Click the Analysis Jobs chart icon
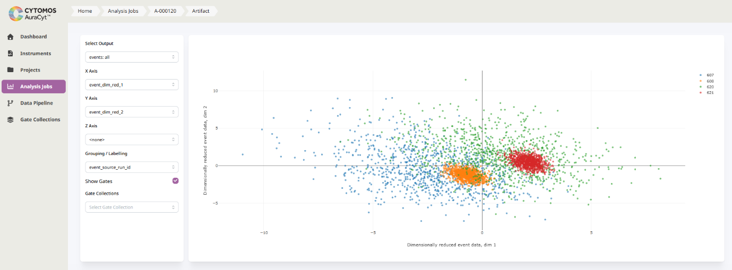 pos(10,86)
